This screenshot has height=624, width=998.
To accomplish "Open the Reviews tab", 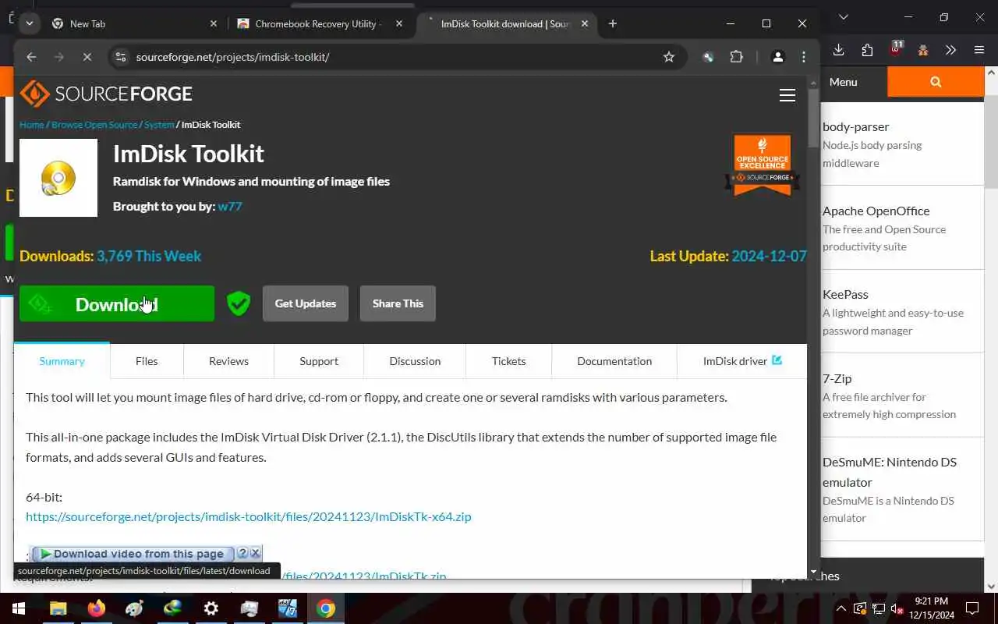I will pyautogui.click(x=228, y=361).
